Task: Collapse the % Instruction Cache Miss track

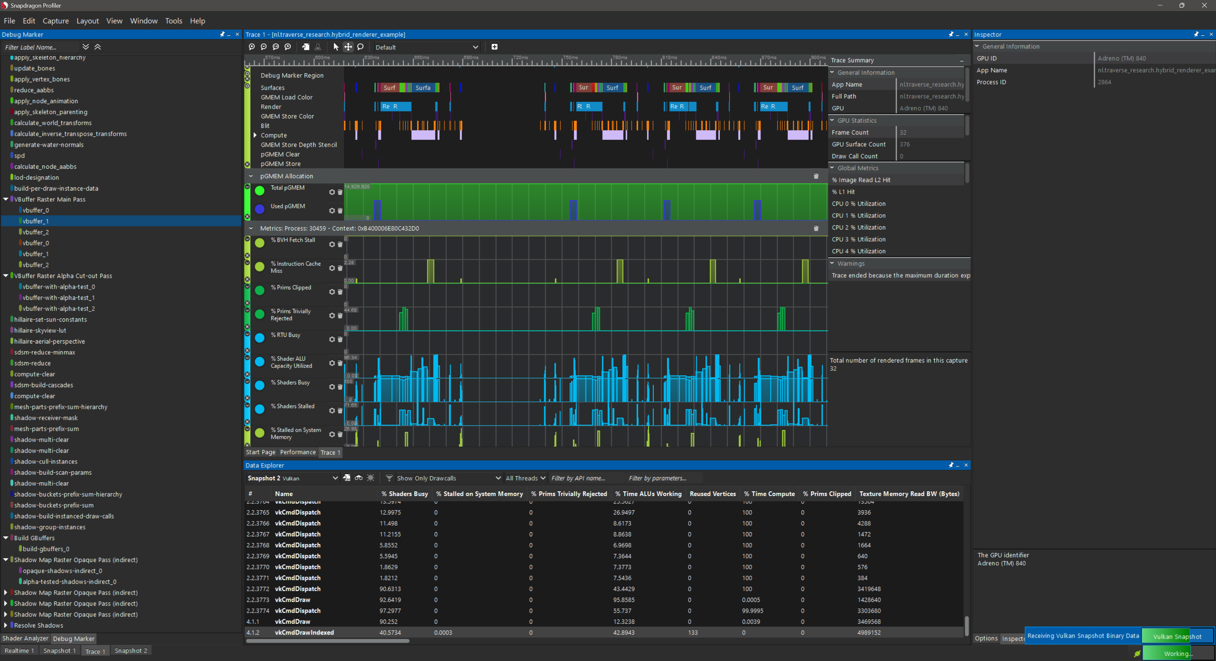Action: click(x=247, y=263)
